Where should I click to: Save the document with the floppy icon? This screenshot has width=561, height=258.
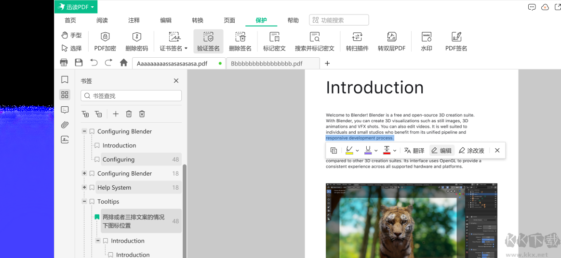point(79,63)
